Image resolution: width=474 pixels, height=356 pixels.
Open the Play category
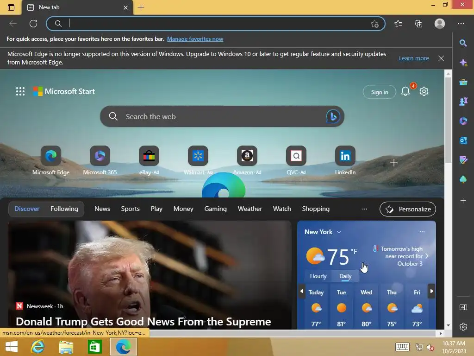(156, 209)
